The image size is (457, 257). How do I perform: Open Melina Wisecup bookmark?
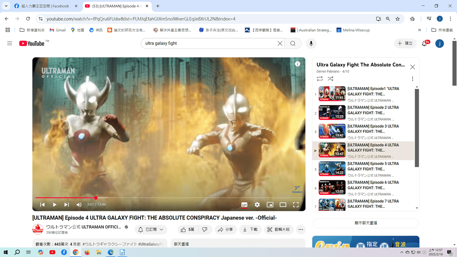click(353, 30)
